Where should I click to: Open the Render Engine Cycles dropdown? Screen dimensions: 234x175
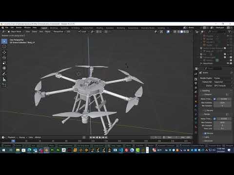click(222, 78)
